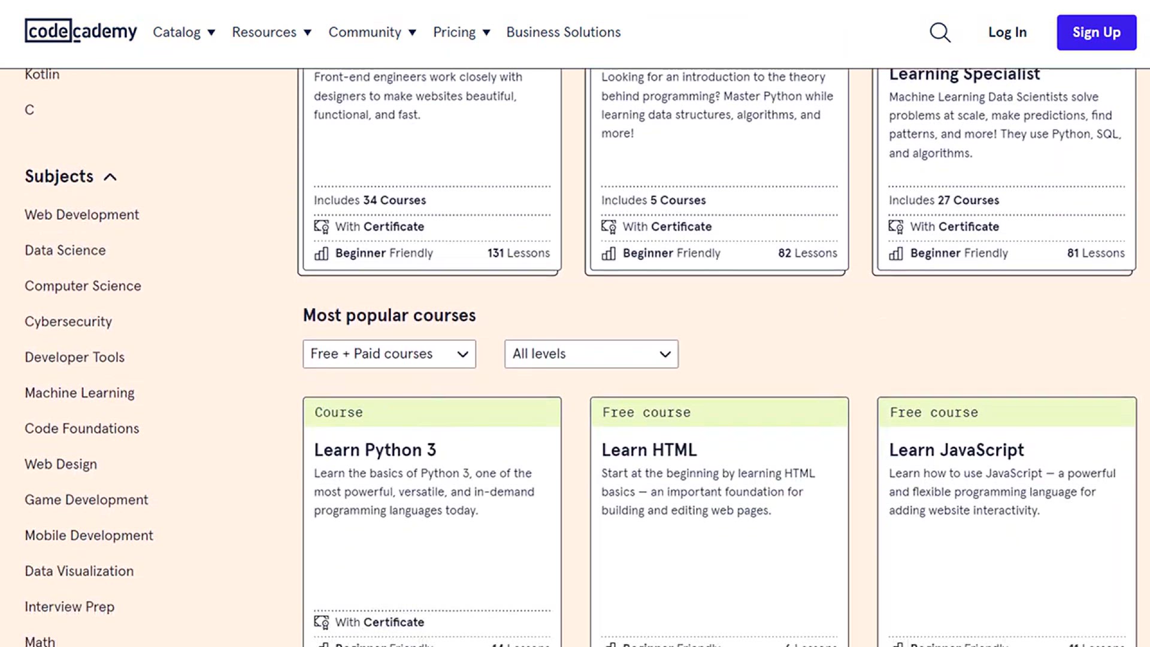Open the Learn JavaScript course card
1150x647 pixels.
pyautogui.click(x=1007, y=522)
